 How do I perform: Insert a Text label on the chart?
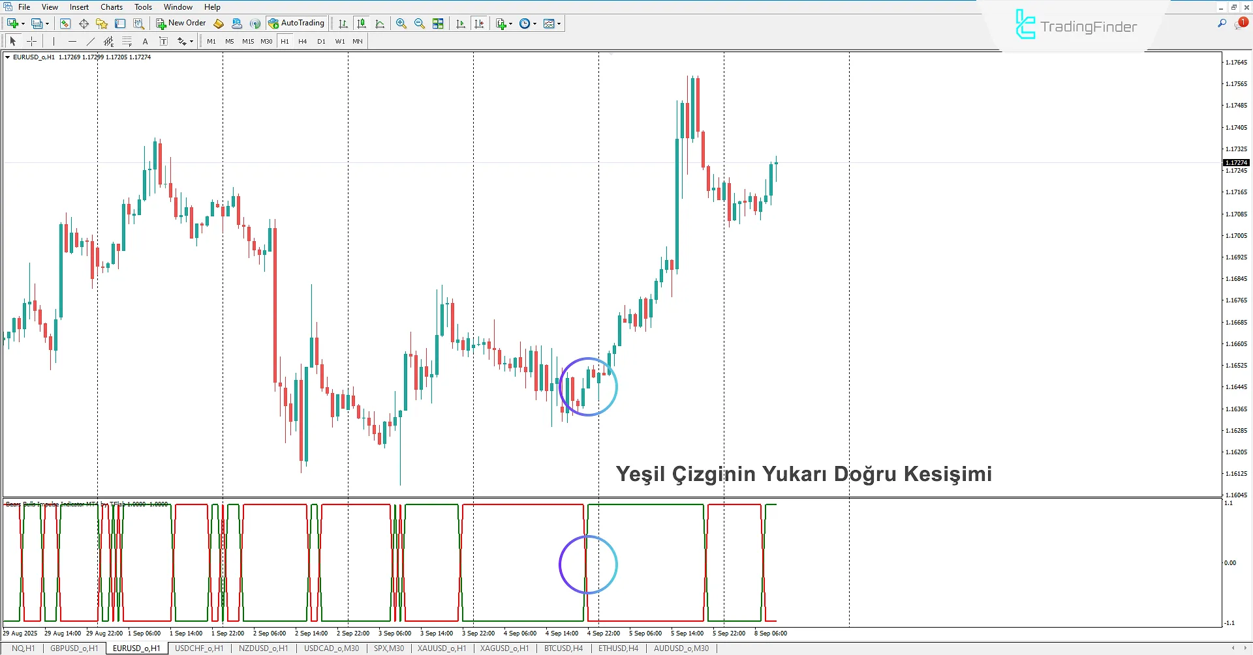[x=164, y=41]
